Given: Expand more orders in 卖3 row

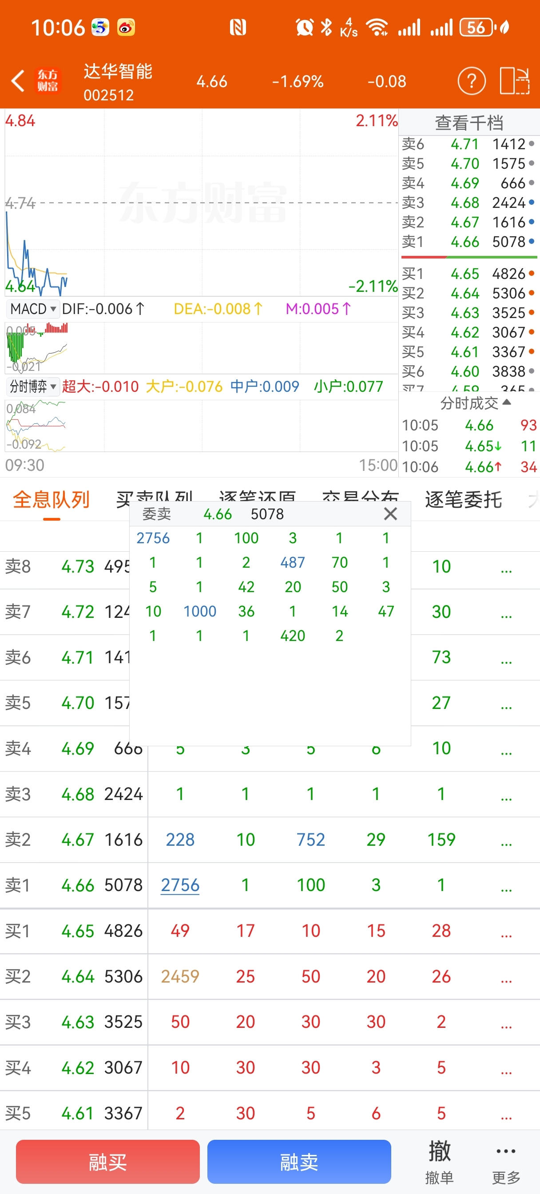Looking at the screenshot, I should (x=506, y=798).
